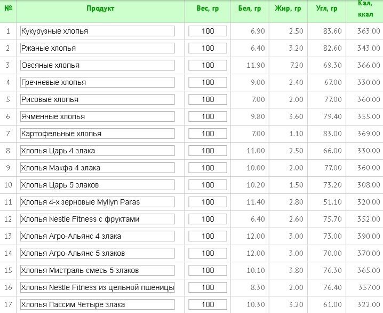Click the product field 'Ржаные хлопья'
The height and width of the screenshot is (313, 383).
(x=98, y=48)
